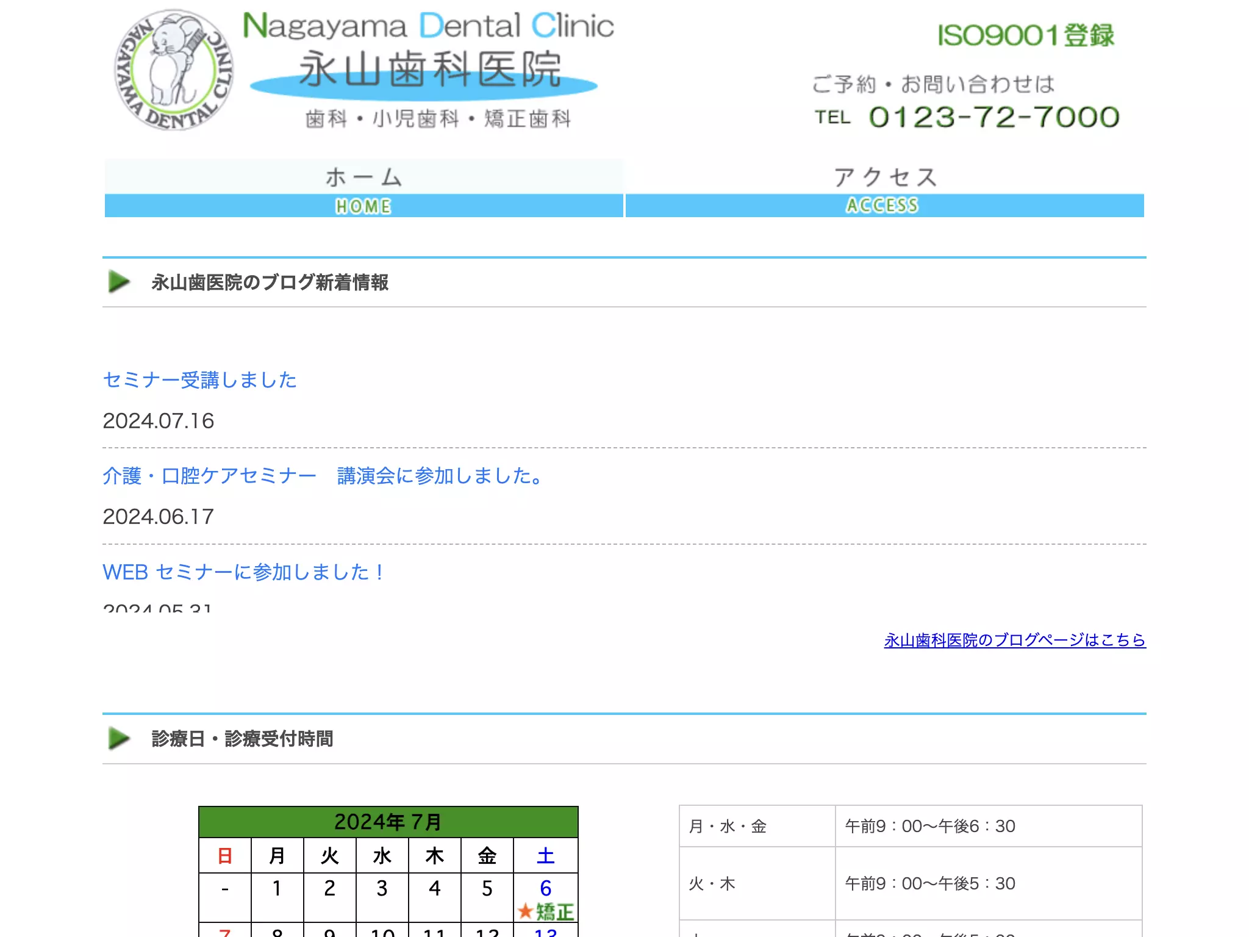The height and width of the screenshot is (937, 1249).
Task: Click the Nagayama Dental Clinic elephant logo
Action: [174, 70]
